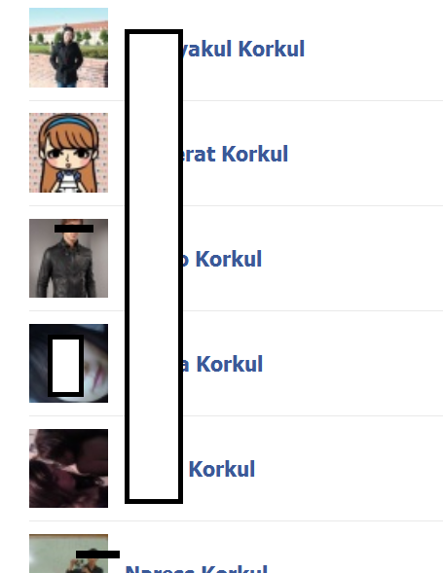Click the fifth name showing only 'Korkul'
The image size is (443, 573).
coord(222,469)
